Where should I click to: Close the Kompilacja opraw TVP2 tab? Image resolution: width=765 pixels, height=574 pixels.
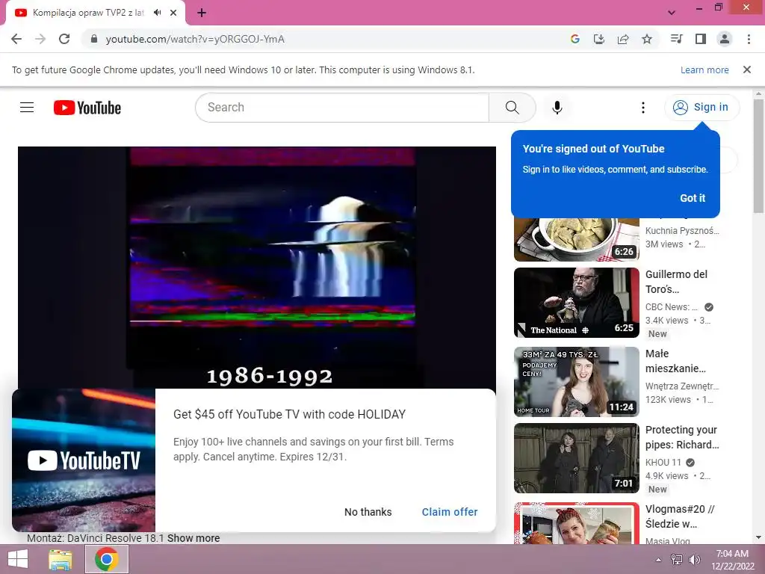tap(173, 13)
